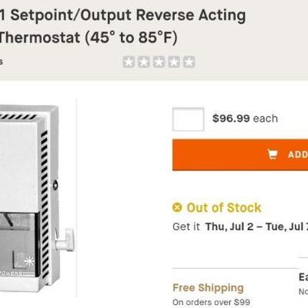Image resolution: width=308 pixels, height=308 pixels.
Task: Click the $96.99 each price label
Action: coord(245,119)
